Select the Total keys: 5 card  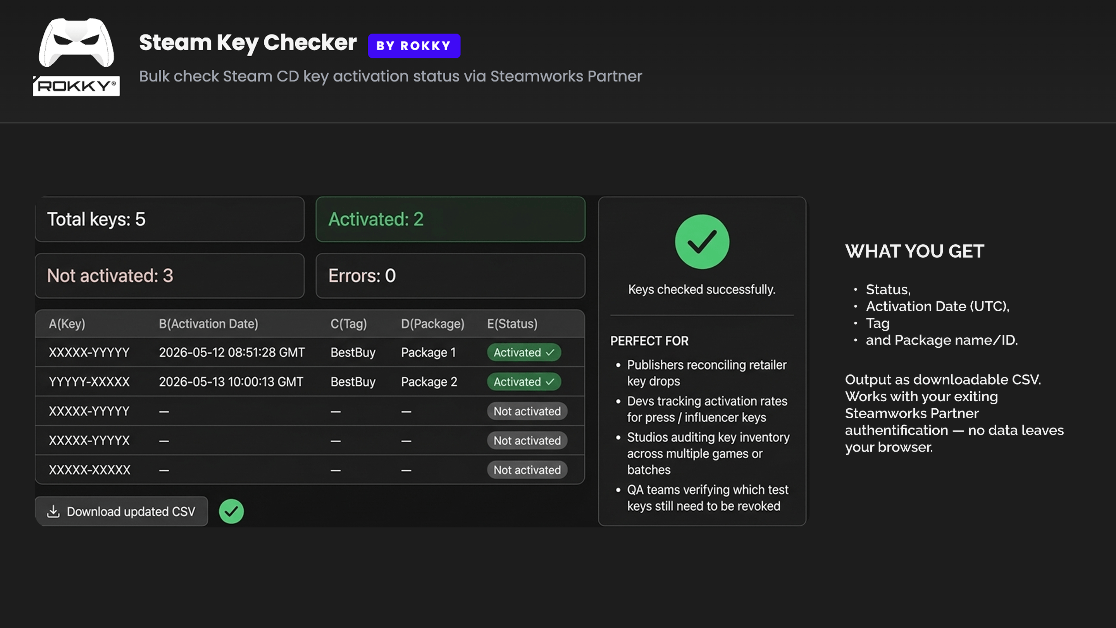click(169, 219)
